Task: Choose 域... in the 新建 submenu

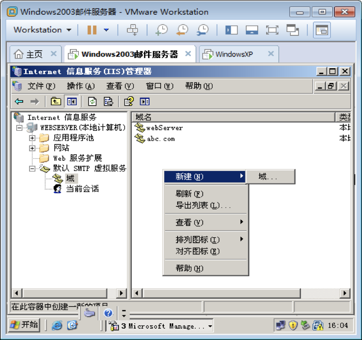Action: point(271,177)
